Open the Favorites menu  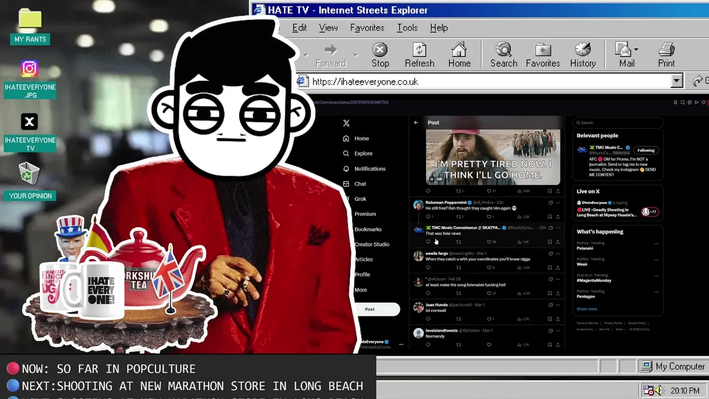(367, 28)
